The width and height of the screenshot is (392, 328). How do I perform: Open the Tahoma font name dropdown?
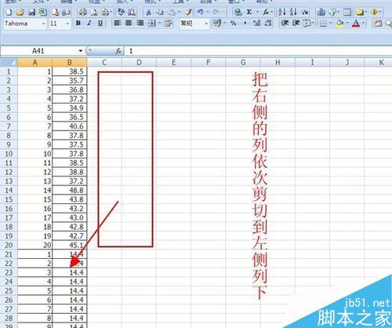[x=43, y=24]
